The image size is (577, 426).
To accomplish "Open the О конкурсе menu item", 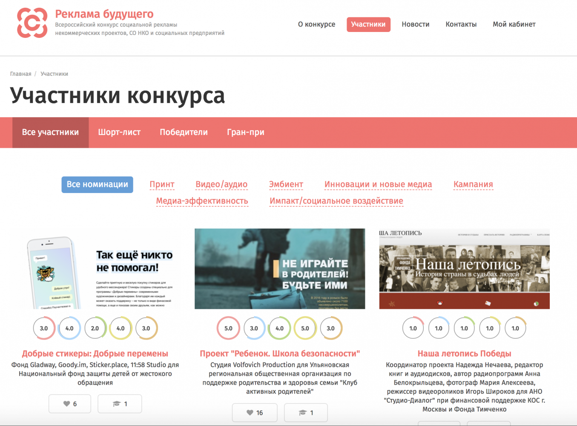I will click(x=316, y=24).
